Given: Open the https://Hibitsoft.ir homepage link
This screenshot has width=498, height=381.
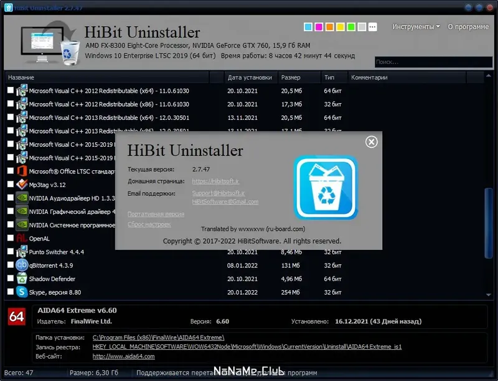Looking at the screenshot, I should pos(215,181).
